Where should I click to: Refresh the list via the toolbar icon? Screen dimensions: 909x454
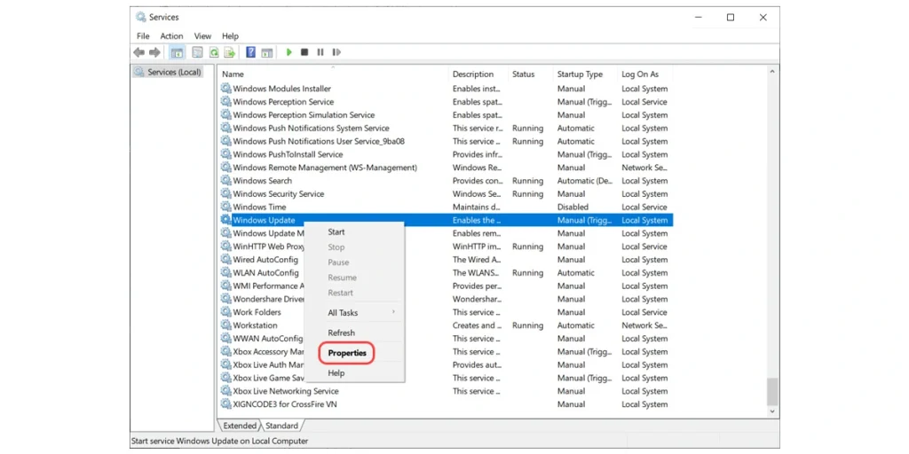(x=214, y=52)
